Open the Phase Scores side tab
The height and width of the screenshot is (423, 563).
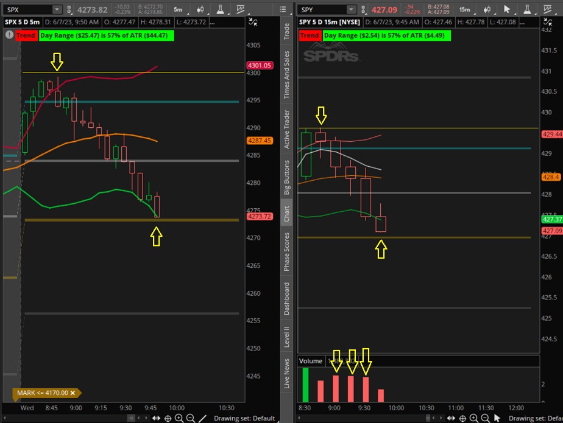286,252
